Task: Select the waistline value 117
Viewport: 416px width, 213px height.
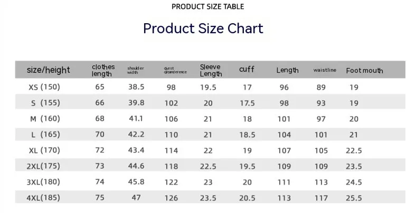Action: click(x=321, y=198)
